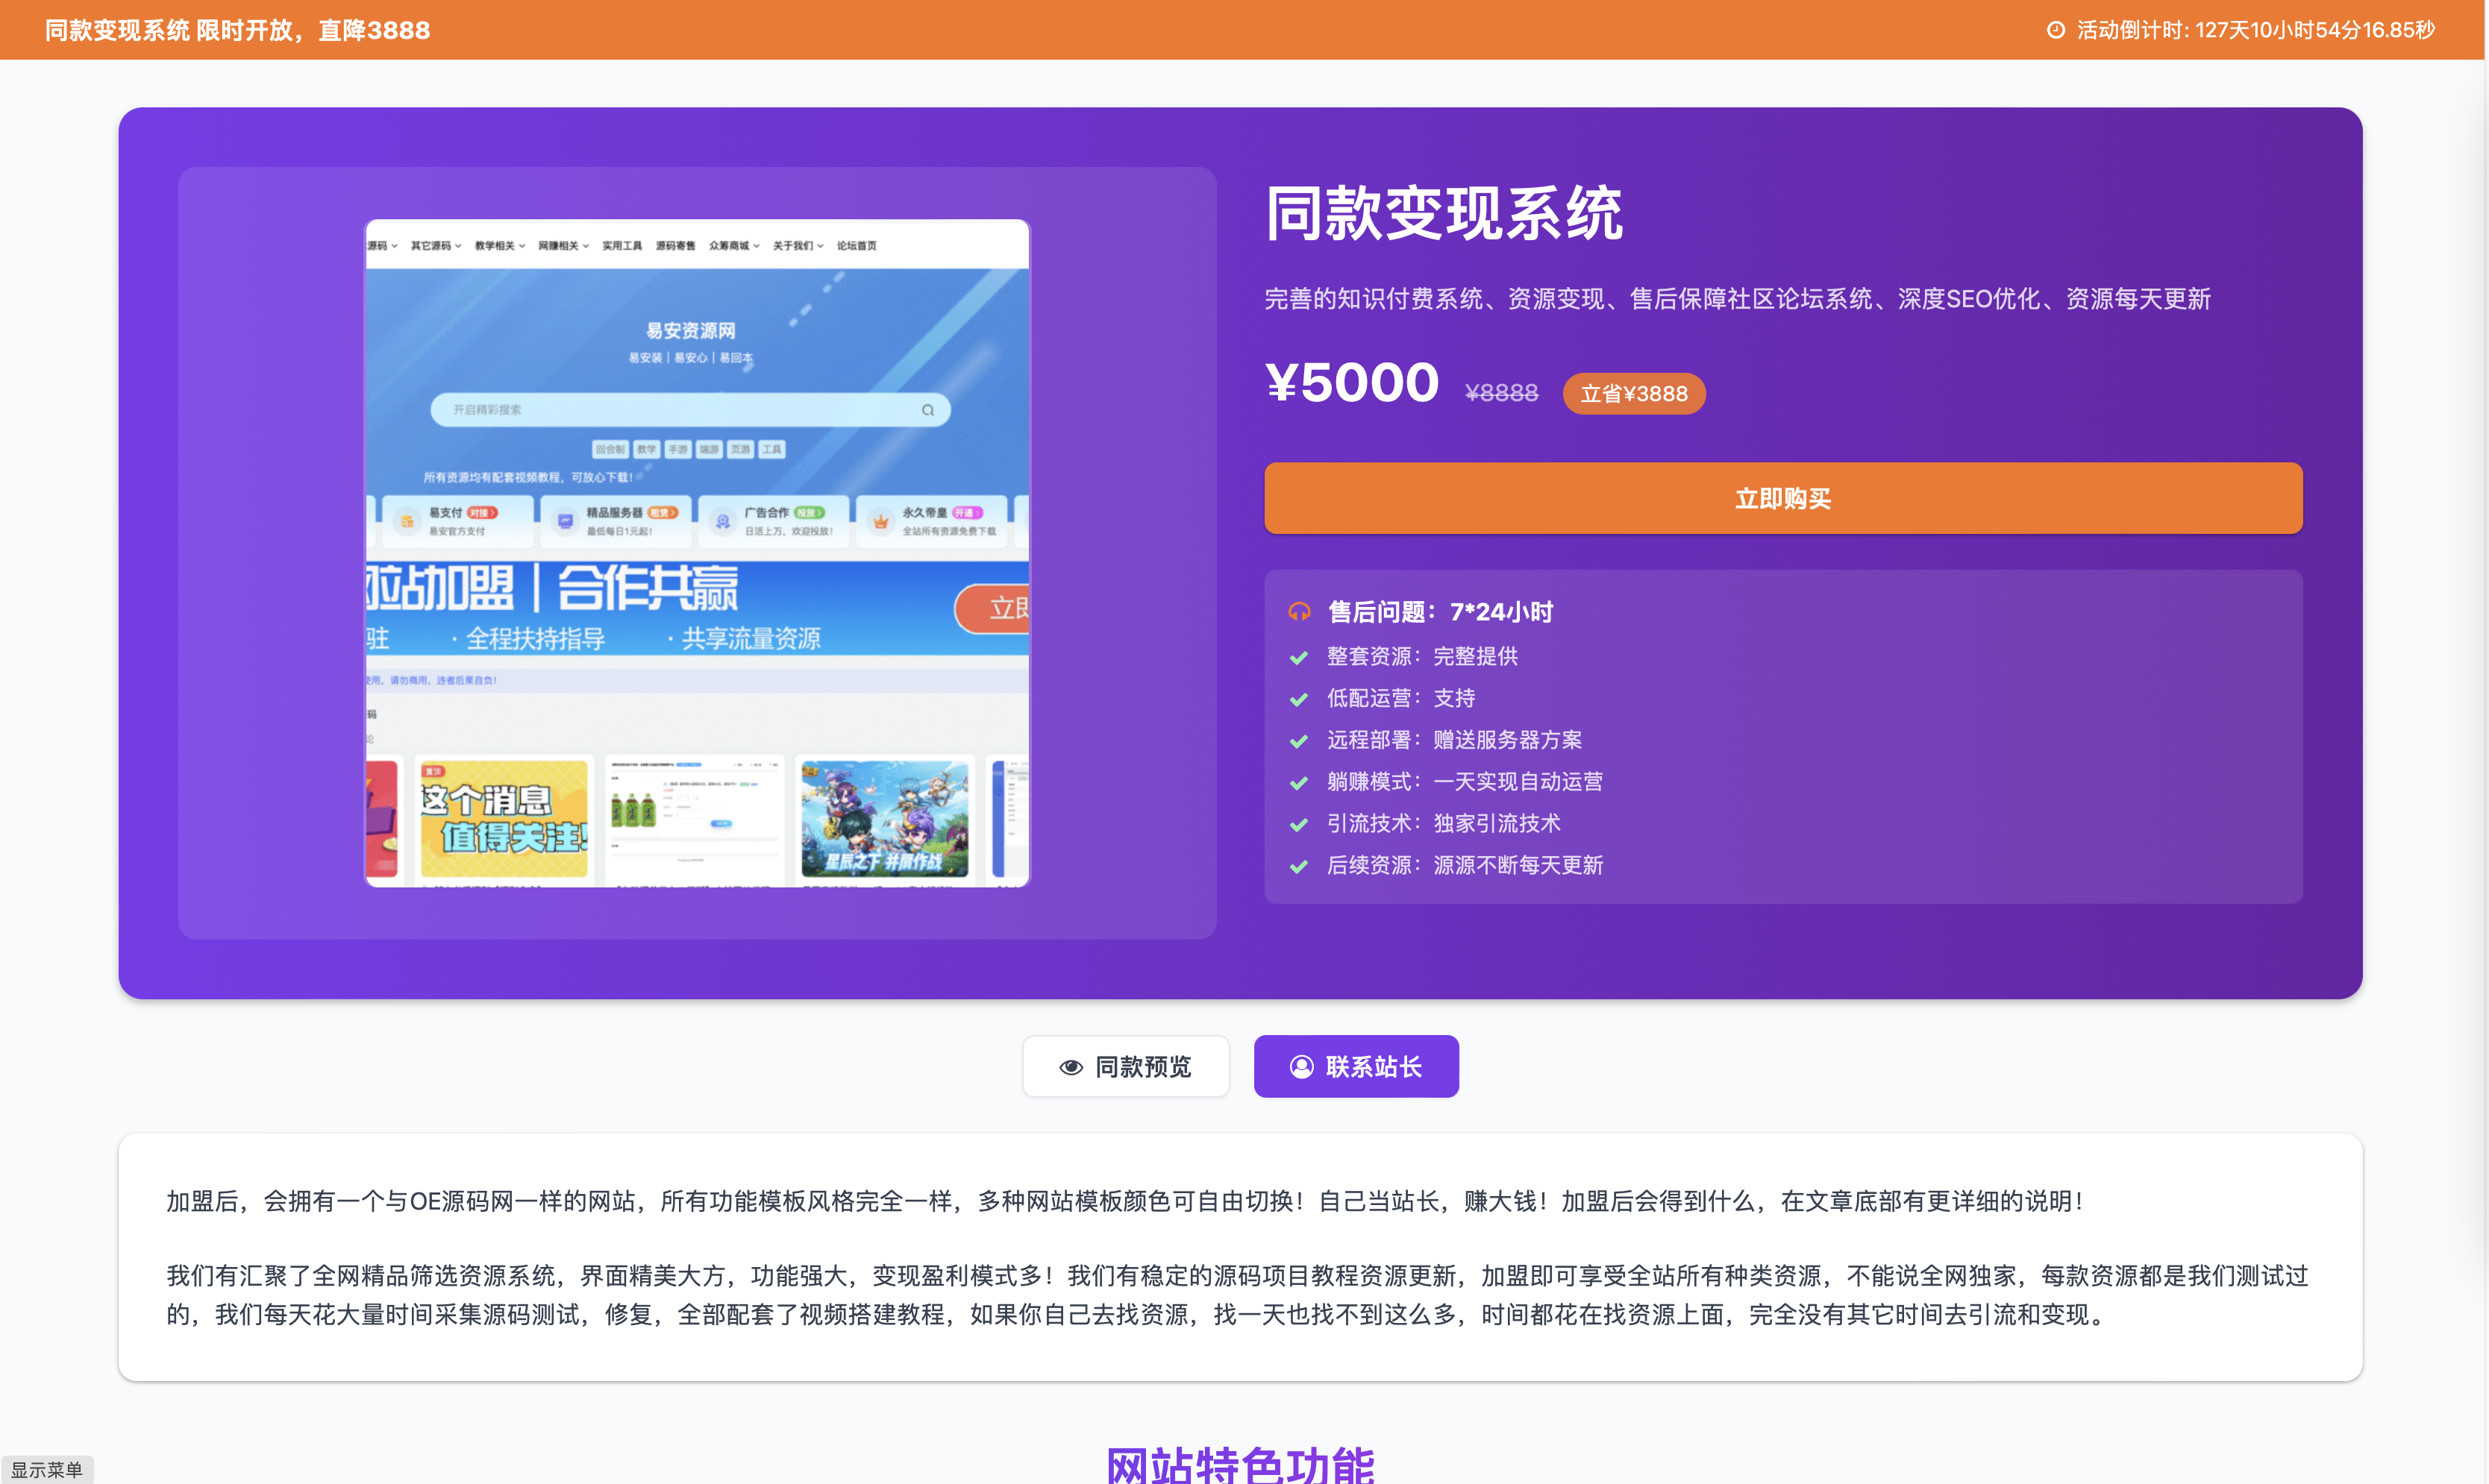Click the clock icon in the countdown banner
Image resolution: width=2489 pixels, height=1484 pixels.
click(x=2056, y=30)
